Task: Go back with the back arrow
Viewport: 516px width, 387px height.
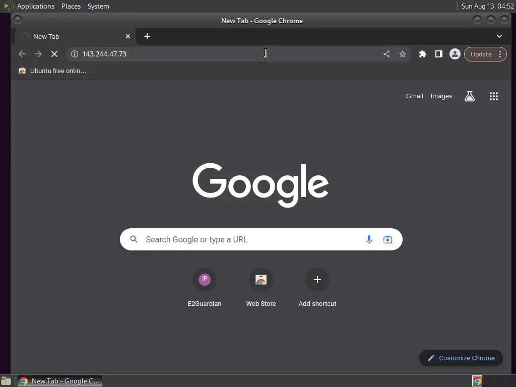Action: tap(22, 54)
